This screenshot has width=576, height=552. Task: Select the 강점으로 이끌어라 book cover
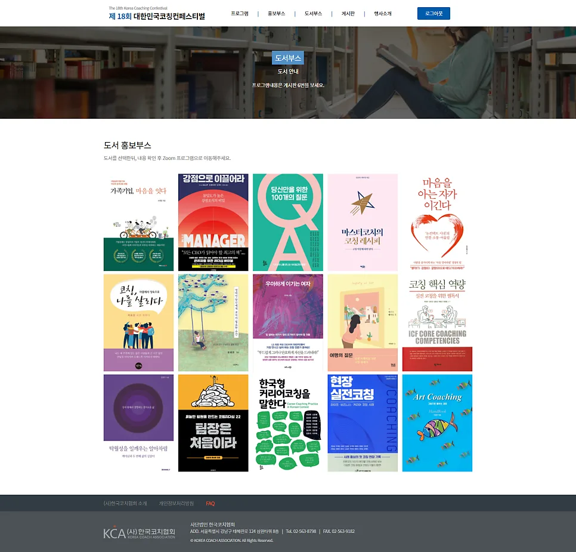click(213, 223)
